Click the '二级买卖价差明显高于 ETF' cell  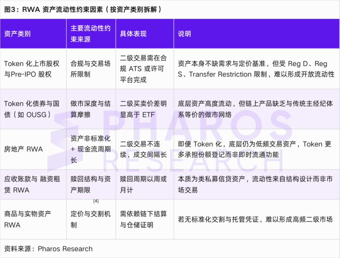tap(143, 109)
